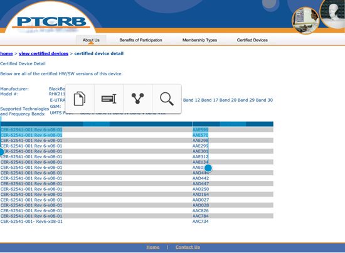Viewport: 345px width, 253px height.
Task: Open Certified Devices menu item
Action: pos(252,40)
